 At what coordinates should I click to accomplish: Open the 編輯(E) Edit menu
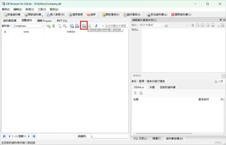coord(18,9)
